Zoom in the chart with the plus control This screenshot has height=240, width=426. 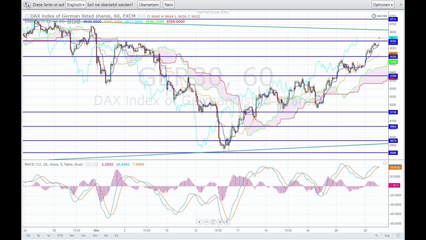[220, 222]
